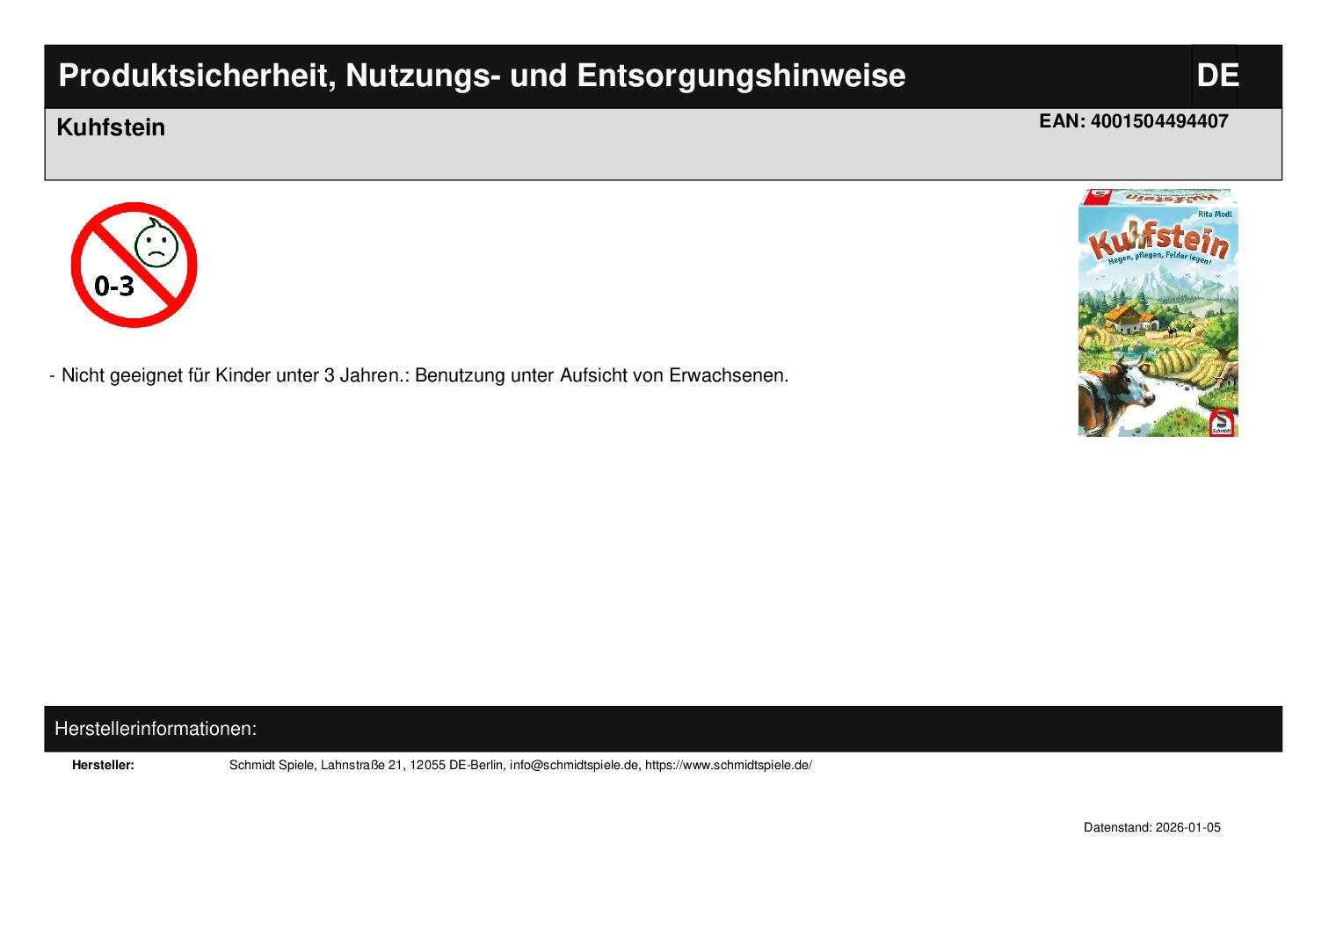This screenshot has height=945, width=1336.
Task: Click the Herstellerinformationen section header
Action: [156, 729]
